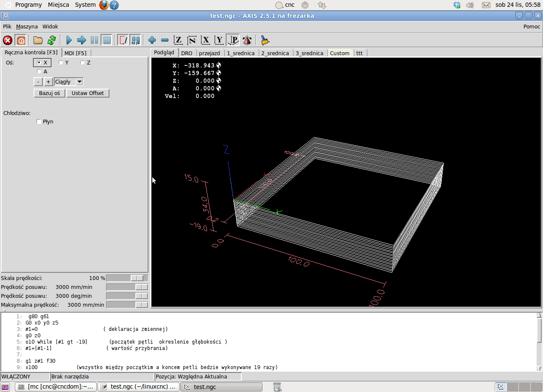Click the G-code listing vertical scrollbar
Viewport: 543px width, 392px height.
[539, 342]
